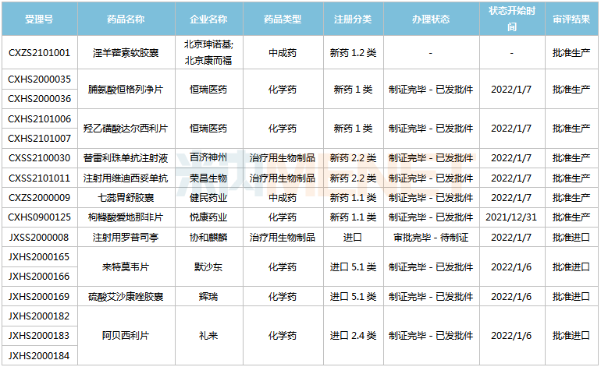
Task: Click the 受理号 column header
Action: point(39,19)
